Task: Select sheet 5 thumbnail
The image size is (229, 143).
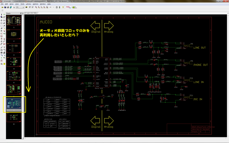Action: click(14, 76)
